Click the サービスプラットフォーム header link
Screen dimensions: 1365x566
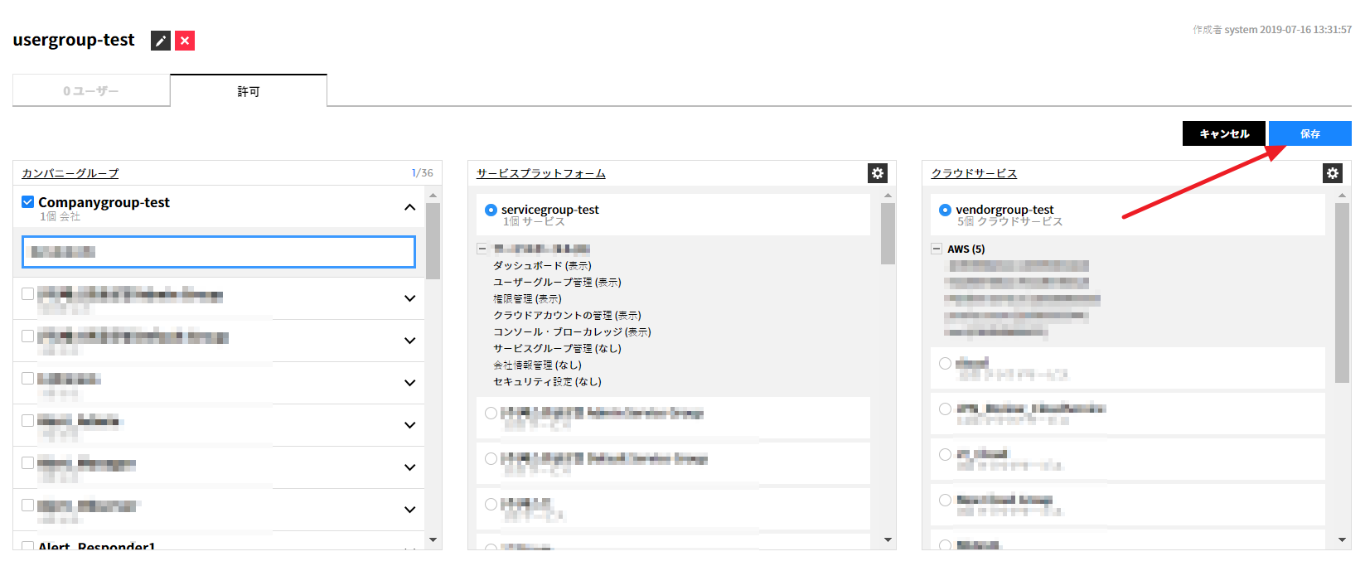(x=541, y=173)
